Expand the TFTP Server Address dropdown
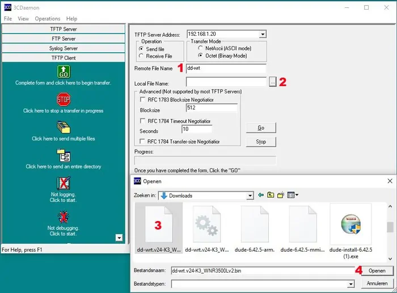Image resolution: width=397 pixels, height=293 pixels. pyautogui.click(x=263, y=35)
